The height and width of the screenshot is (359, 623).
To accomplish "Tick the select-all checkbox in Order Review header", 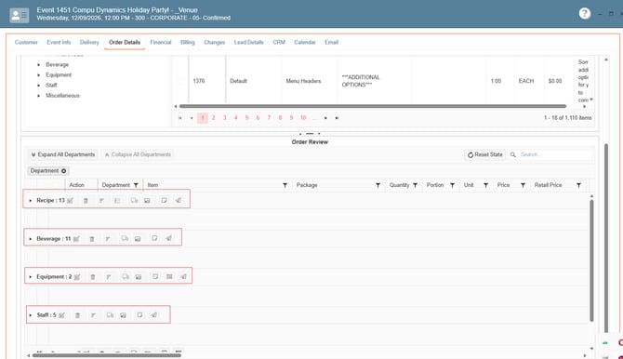I will pyautogui.click(x=55, y=185).
